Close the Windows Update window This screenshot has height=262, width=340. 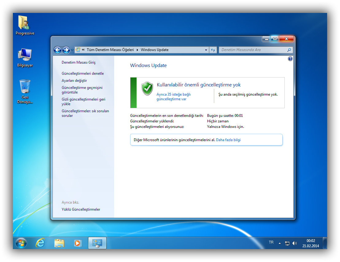286,39
